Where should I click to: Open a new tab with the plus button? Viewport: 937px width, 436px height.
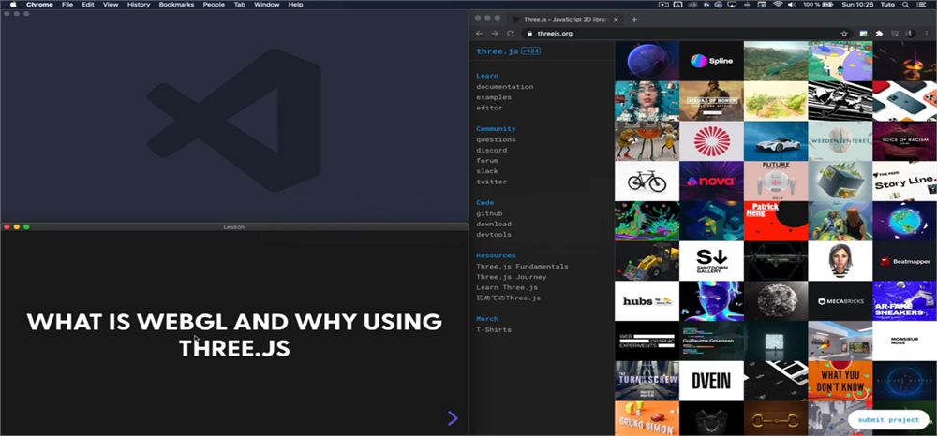634,19
